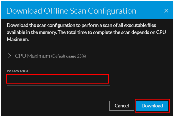The image size is (175, 118).
Task: Click the CPU Maximum section label
Action: [33, 56]
